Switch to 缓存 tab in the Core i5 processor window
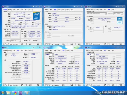127x95 pixels. (9, 10)
